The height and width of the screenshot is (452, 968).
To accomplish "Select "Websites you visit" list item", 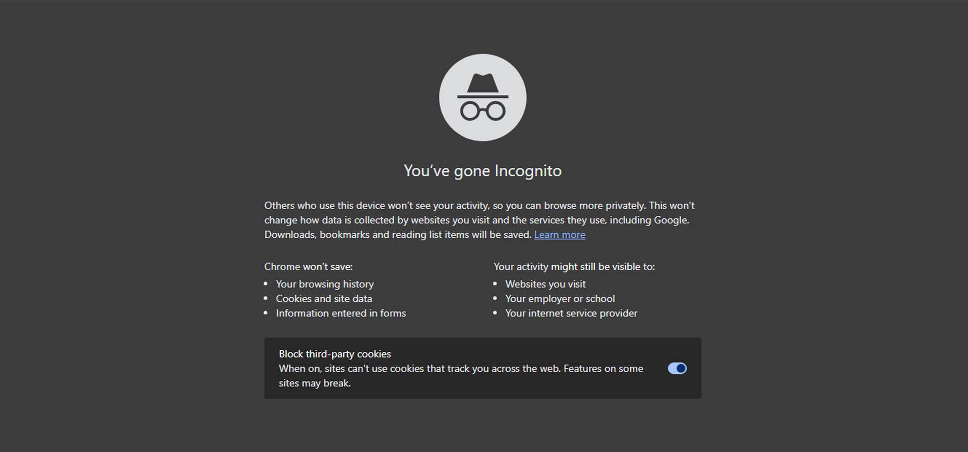I will 546,284.
